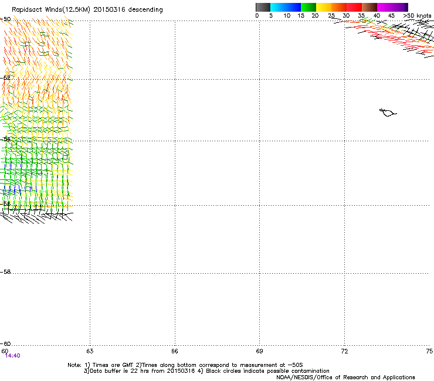The height and width of the screenshot is (381, 434).
Task: Click the latitude label '-58'
Action: pos(5,272)
